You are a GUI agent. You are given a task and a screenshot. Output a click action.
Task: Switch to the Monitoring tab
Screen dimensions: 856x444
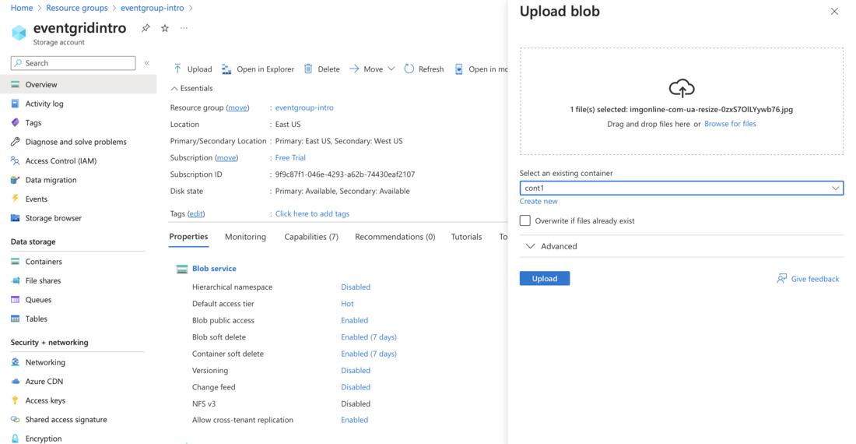tap(245, 237)
